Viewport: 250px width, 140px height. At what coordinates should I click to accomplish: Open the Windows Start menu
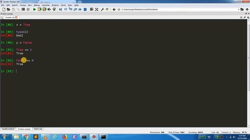tap(4, 137)
